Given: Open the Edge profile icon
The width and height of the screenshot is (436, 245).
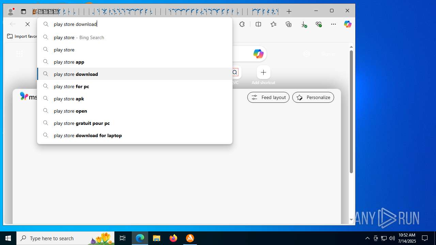Looking at the screenshot, I should click(x=11, y=12).
